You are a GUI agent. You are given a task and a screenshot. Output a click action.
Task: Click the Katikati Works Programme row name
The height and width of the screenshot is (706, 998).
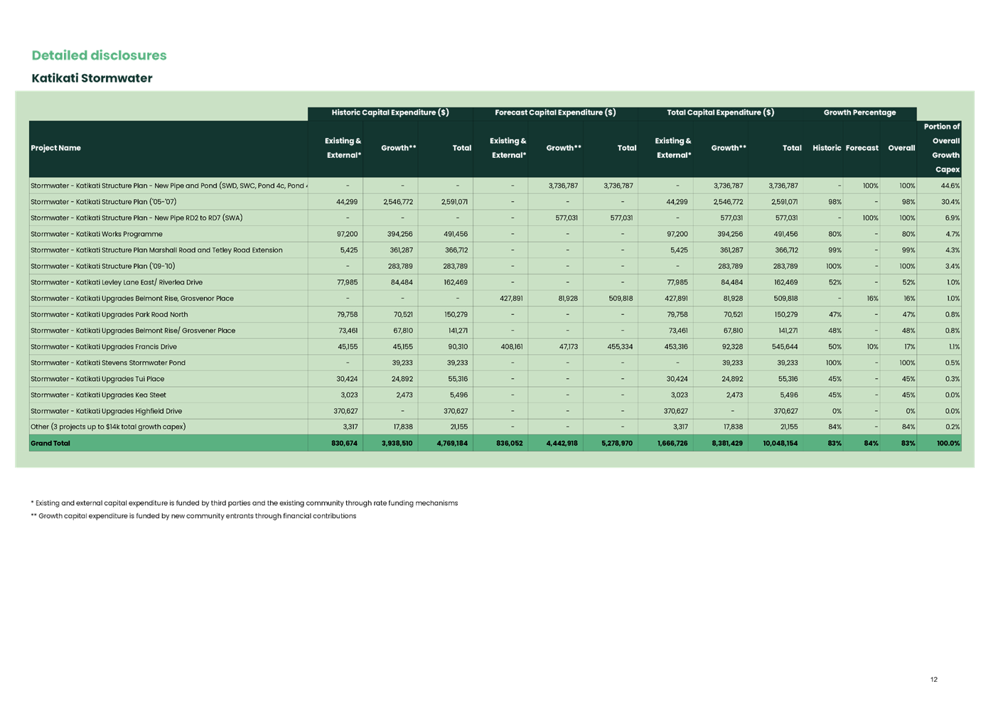[x=97, y=234]
